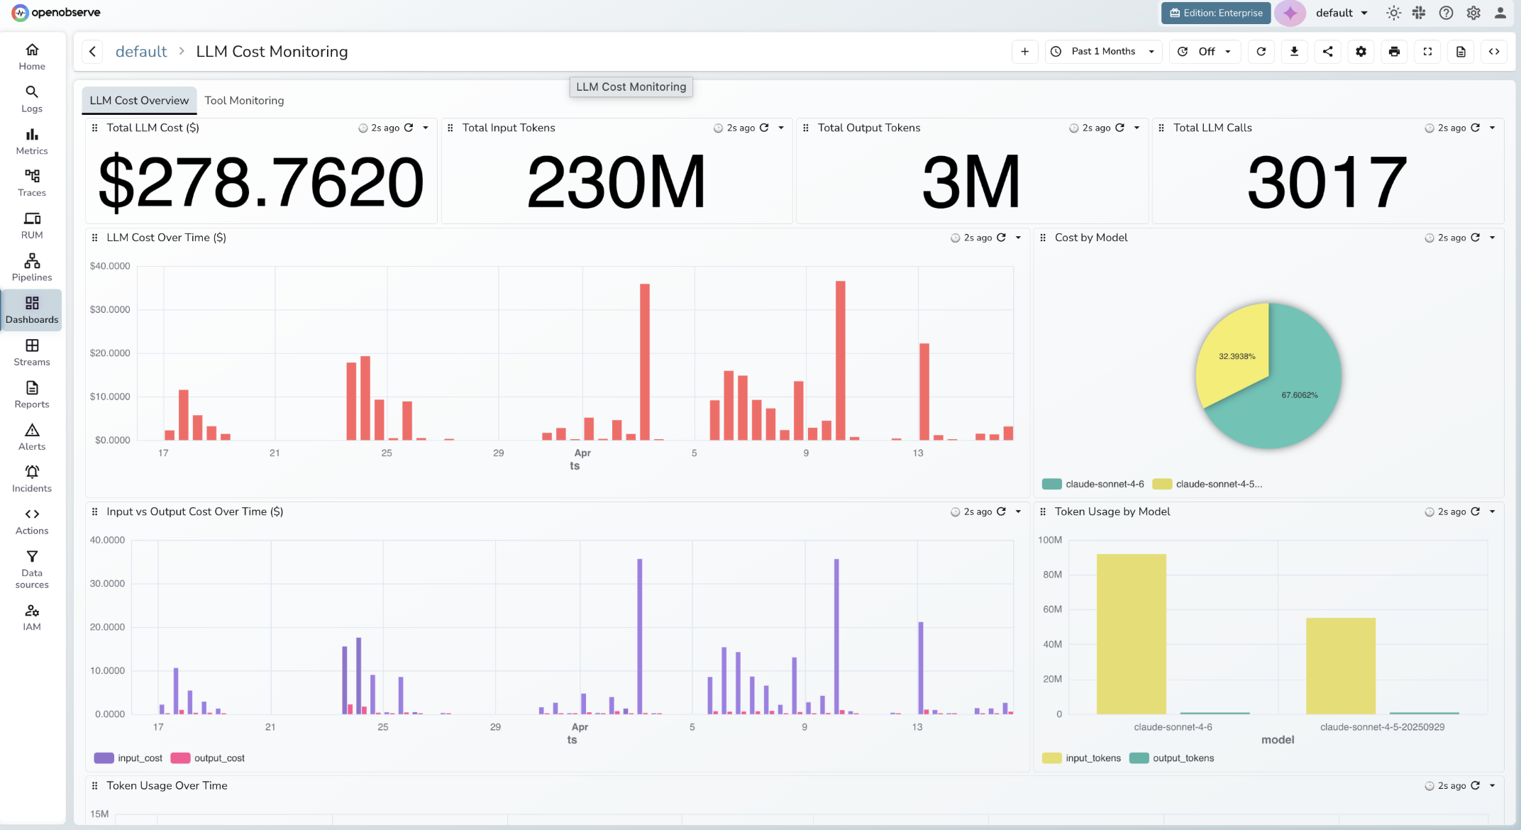The image size is (1521, 830).
Task: Go back using the default breadcrumb link
Action: click(x=141, y=51)
